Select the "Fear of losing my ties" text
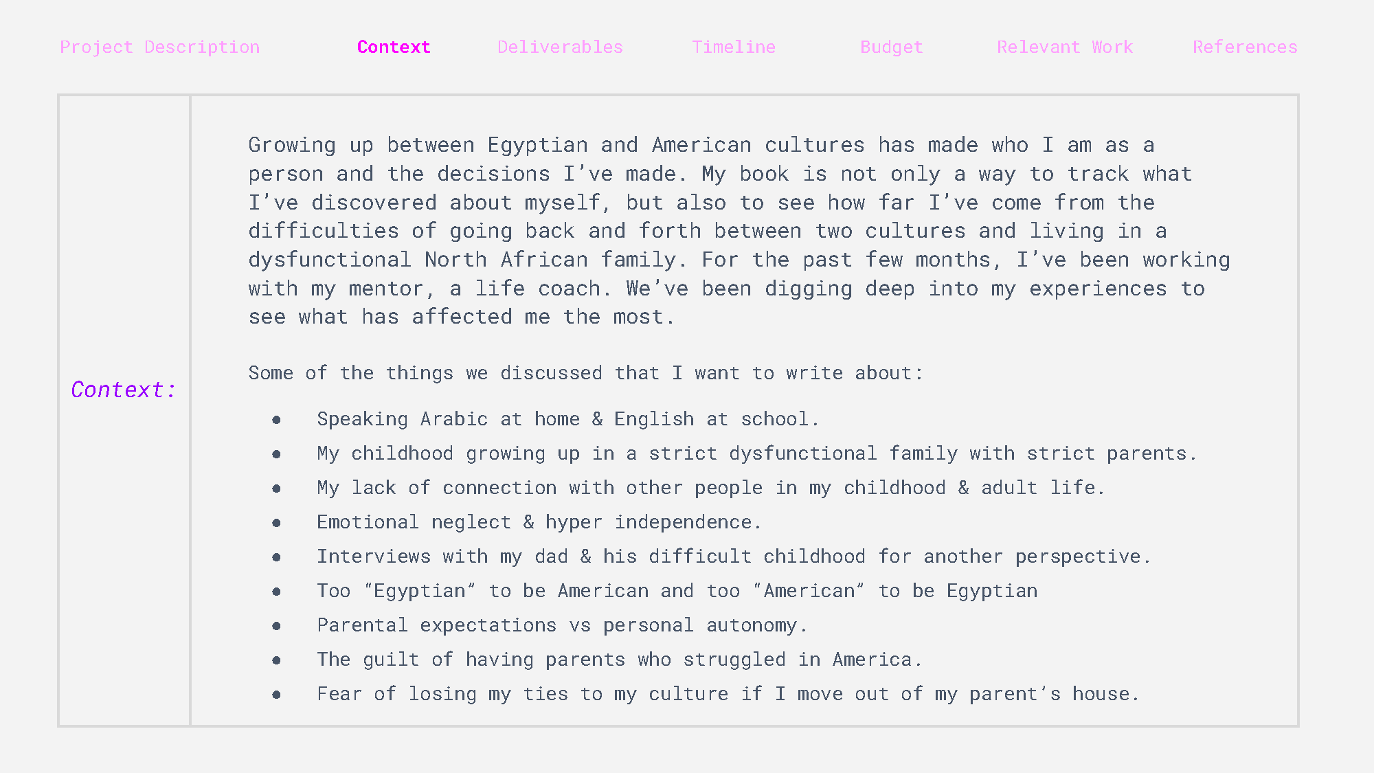The width and height of the screenshot is (1374, 773). [x=728, y=694]
